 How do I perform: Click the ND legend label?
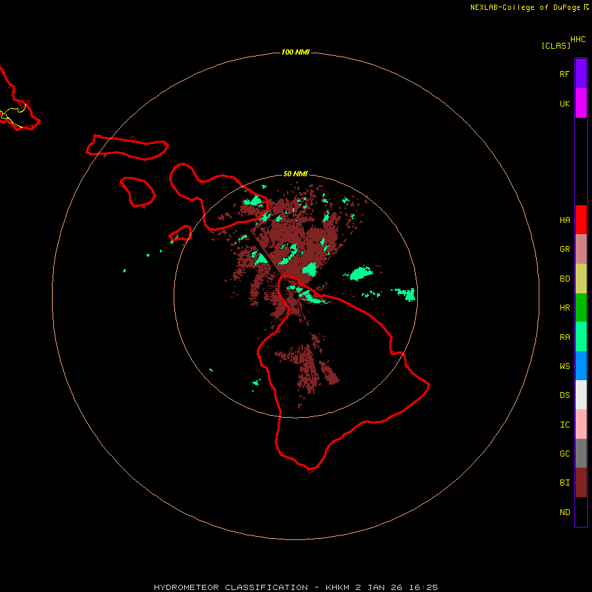tap(564, 512)
